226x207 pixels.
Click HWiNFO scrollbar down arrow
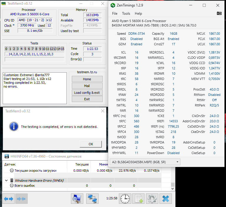click(173, 188)
